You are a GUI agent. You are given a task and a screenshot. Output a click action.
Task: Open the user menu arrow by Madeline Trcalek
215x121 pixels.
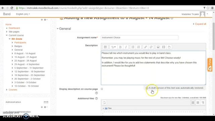click(x=207, y=14)
